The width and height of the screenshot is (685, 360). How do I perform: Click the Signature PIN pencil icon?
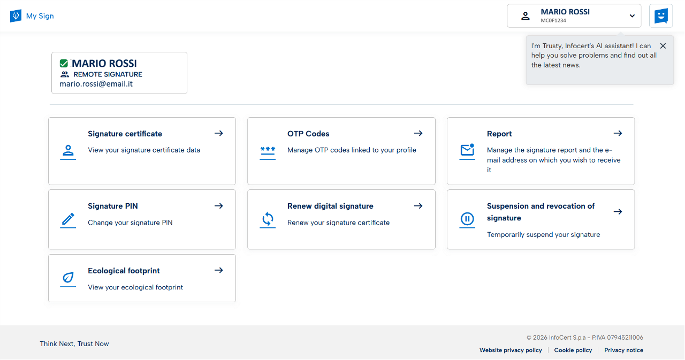tap(68, 220)
